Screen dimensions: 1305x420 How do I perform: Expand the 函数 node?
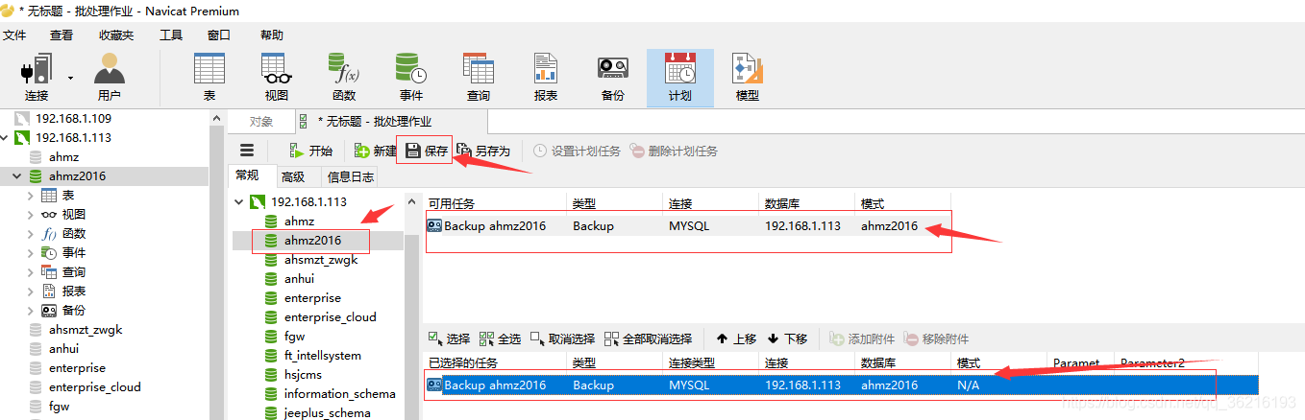click(x=31, y=233)
